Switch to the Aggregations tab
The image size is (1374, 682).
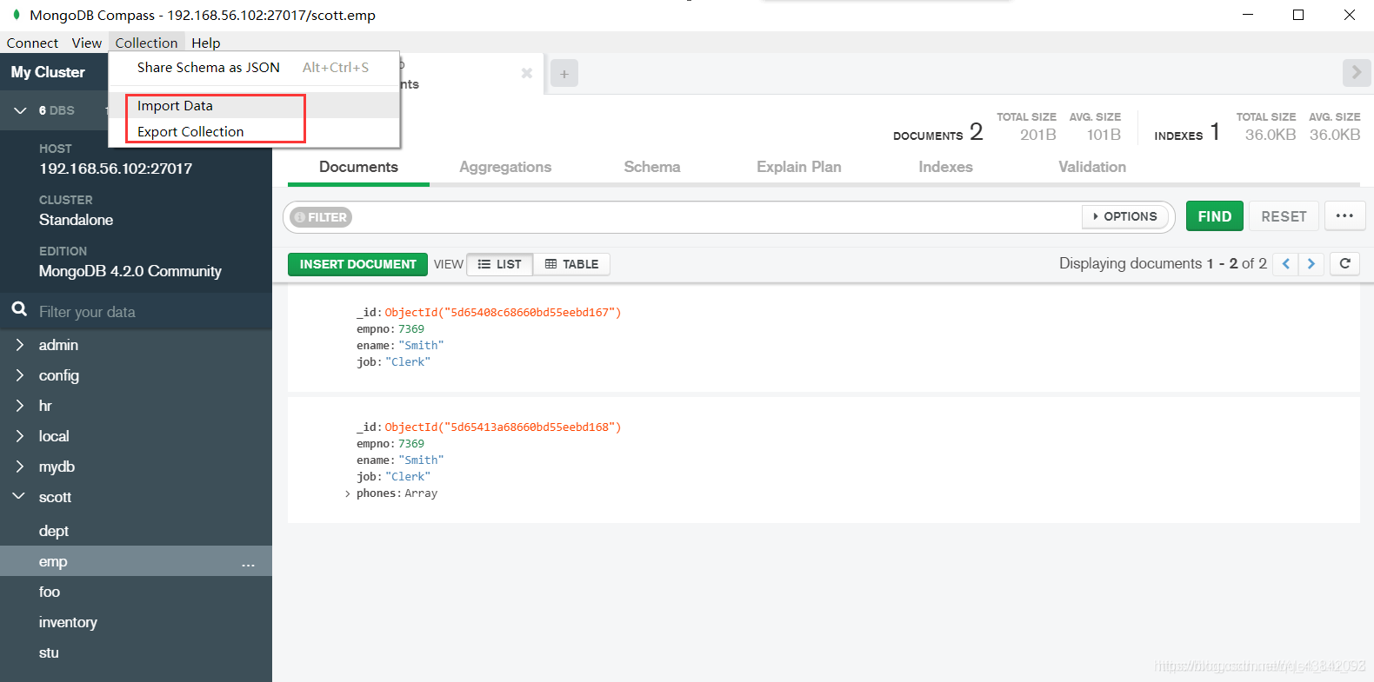click(x=505, y=167)
